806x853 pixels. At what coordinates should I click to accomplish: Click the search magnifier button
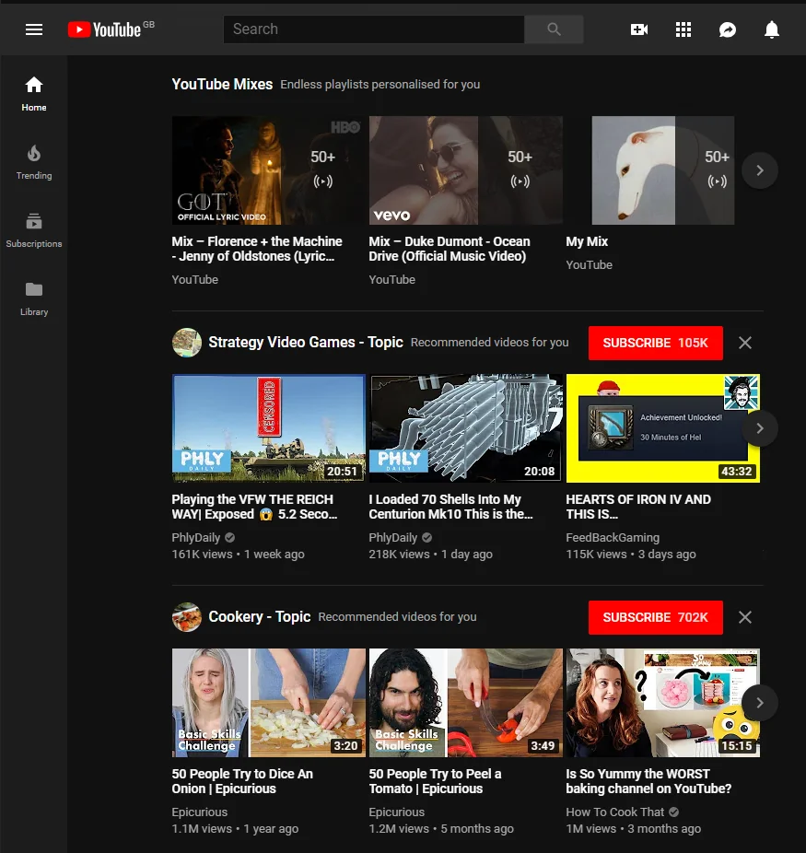(x=554, y=29)
